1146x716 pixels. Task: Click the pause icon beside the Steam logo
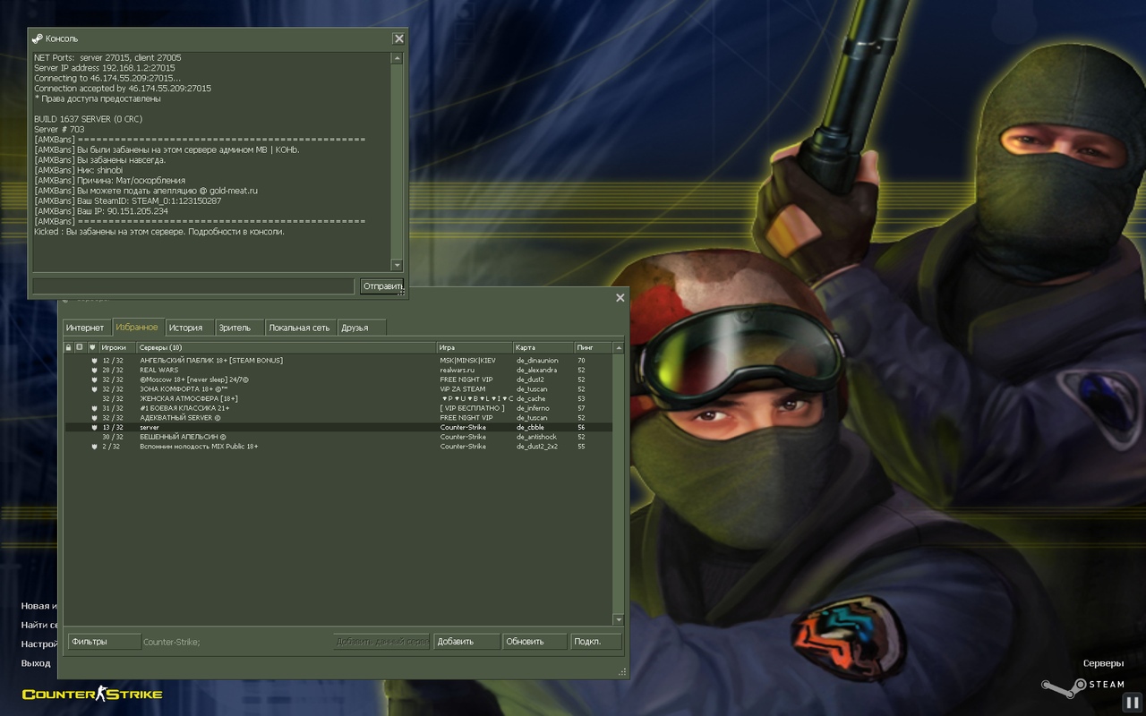coord(1133,703)
